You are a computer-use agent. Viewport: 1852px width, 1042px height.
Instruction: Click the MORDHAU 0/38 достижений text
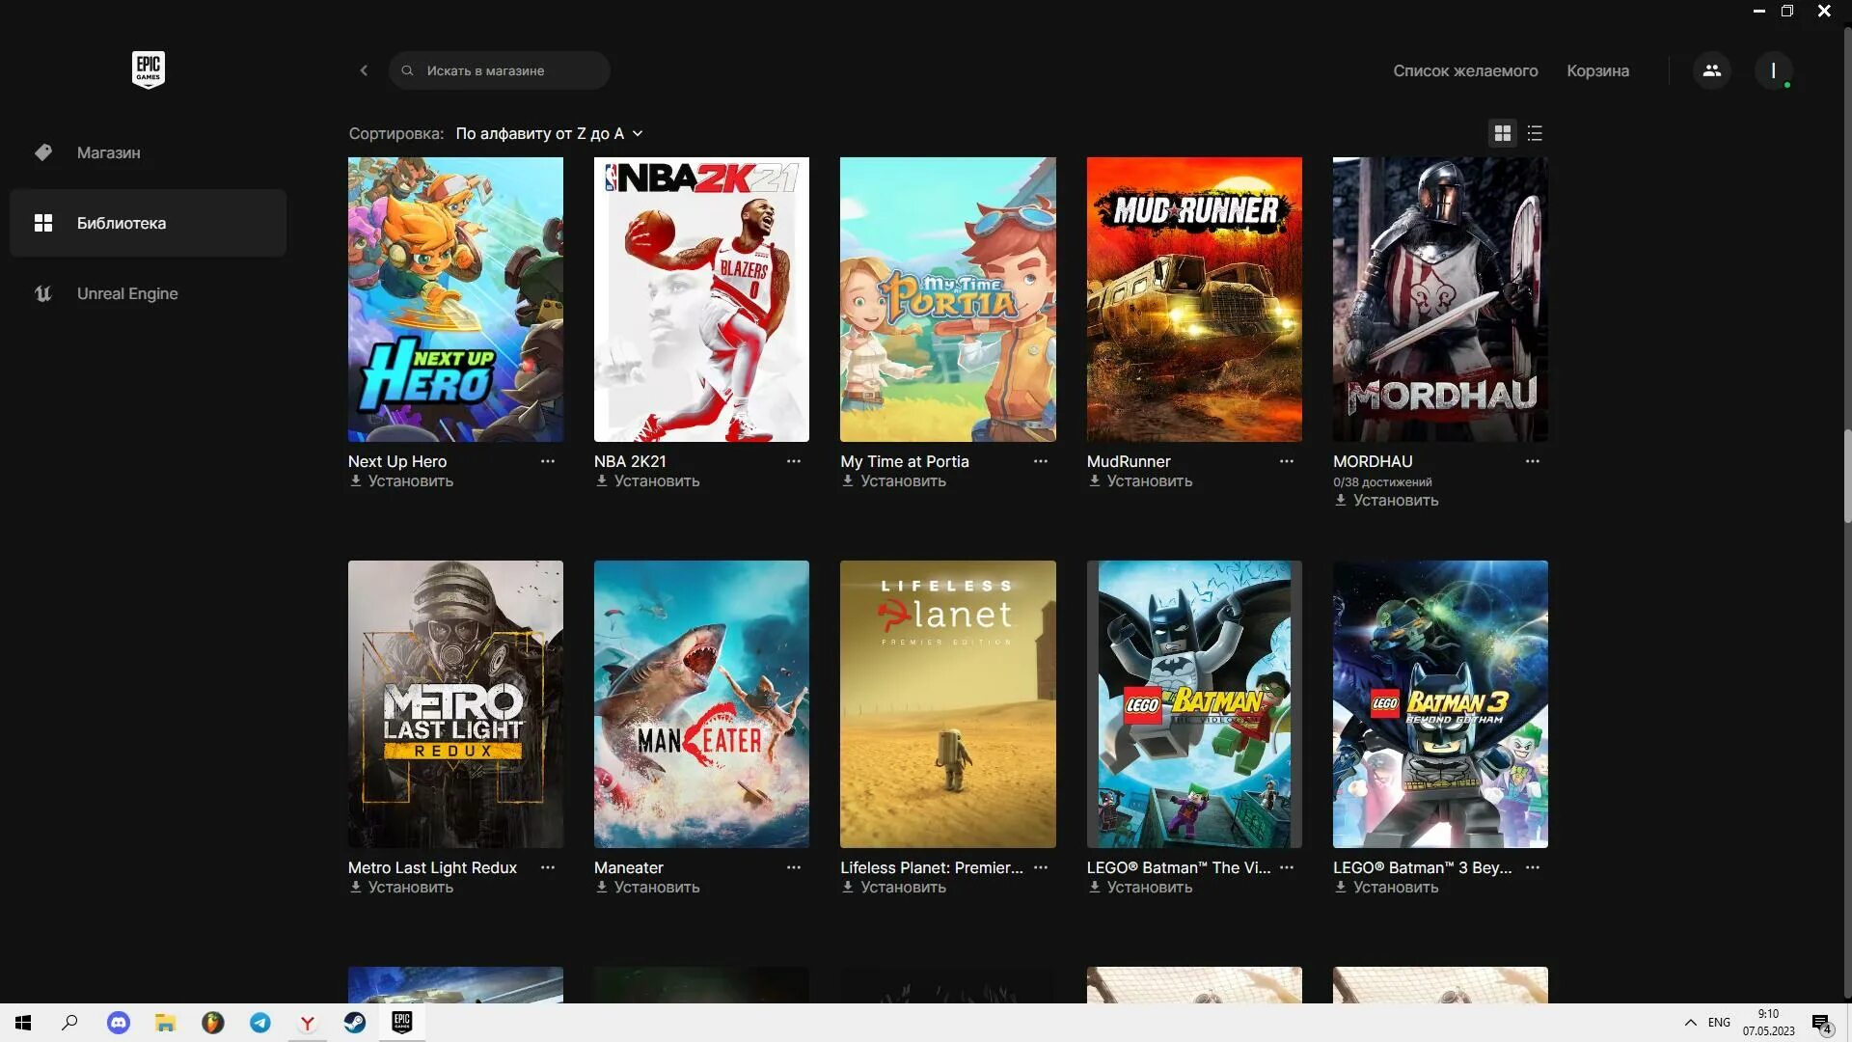click(x=1382, y=481)
